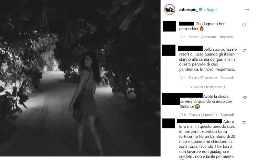Open the first commenter's avatar
The image size is (258, 160).
pyautogui.click(x=169, y=26)
